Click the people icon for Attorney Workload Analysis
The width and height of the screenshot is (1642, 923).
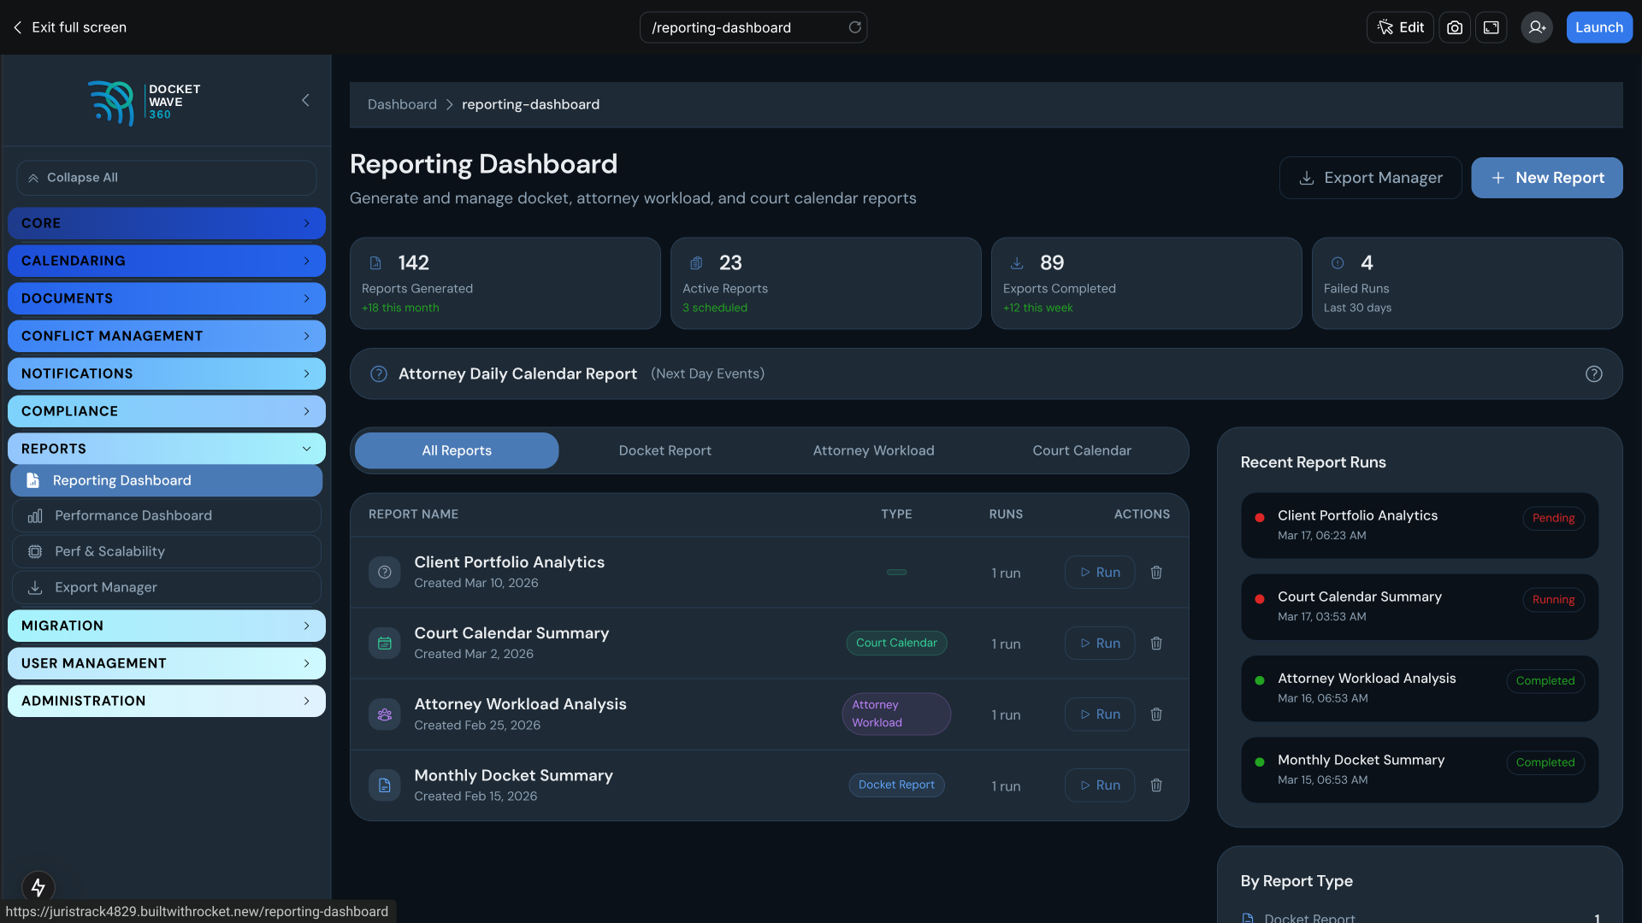[x=384, y=714]
